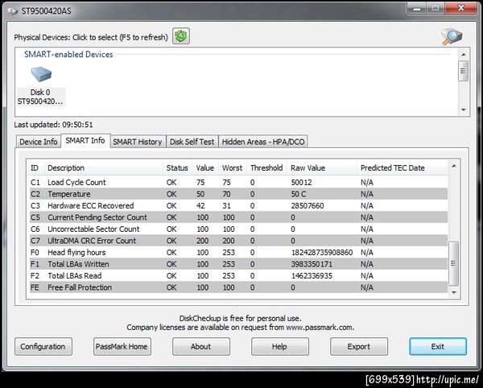Click the SMART table scrollbar thumb

click(x=453, y=263)
